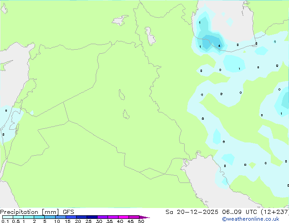Click the '0.1' legend scale label
This screenshot has height=223, width=289.
point(5,221)
